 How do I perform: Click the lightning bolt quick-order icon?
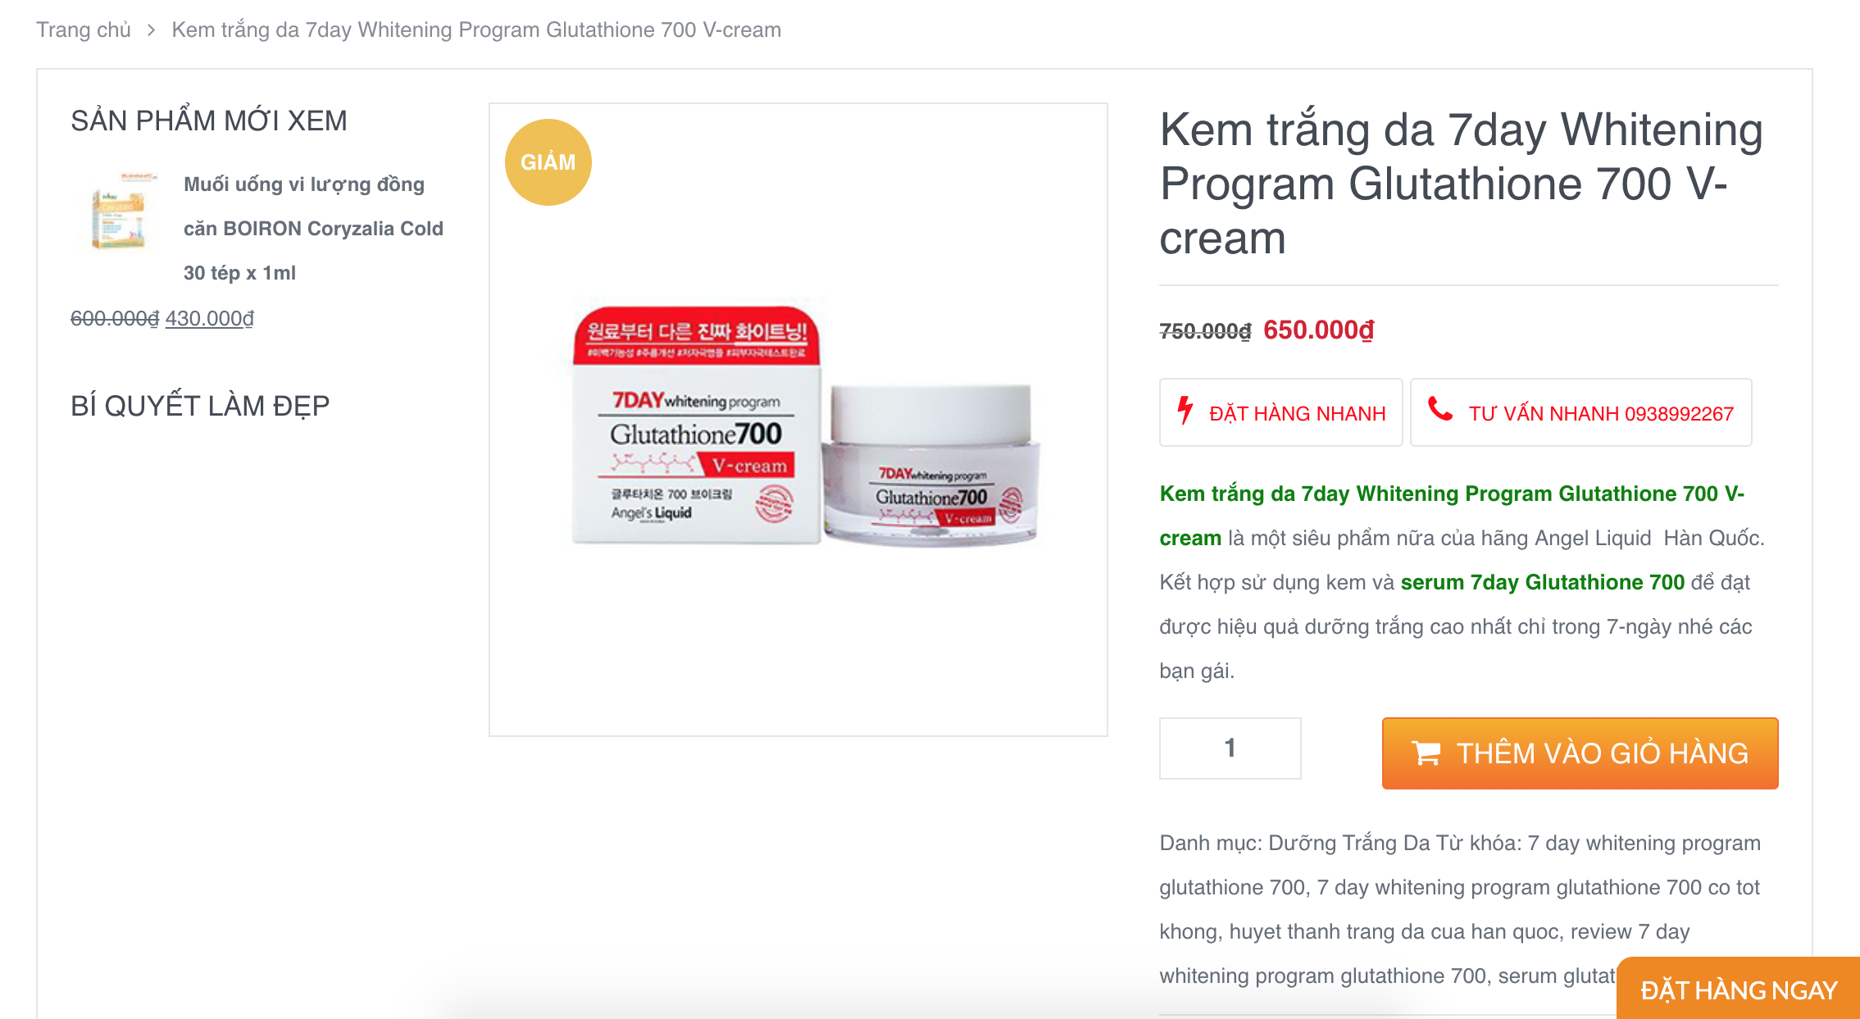[1185, 410]
